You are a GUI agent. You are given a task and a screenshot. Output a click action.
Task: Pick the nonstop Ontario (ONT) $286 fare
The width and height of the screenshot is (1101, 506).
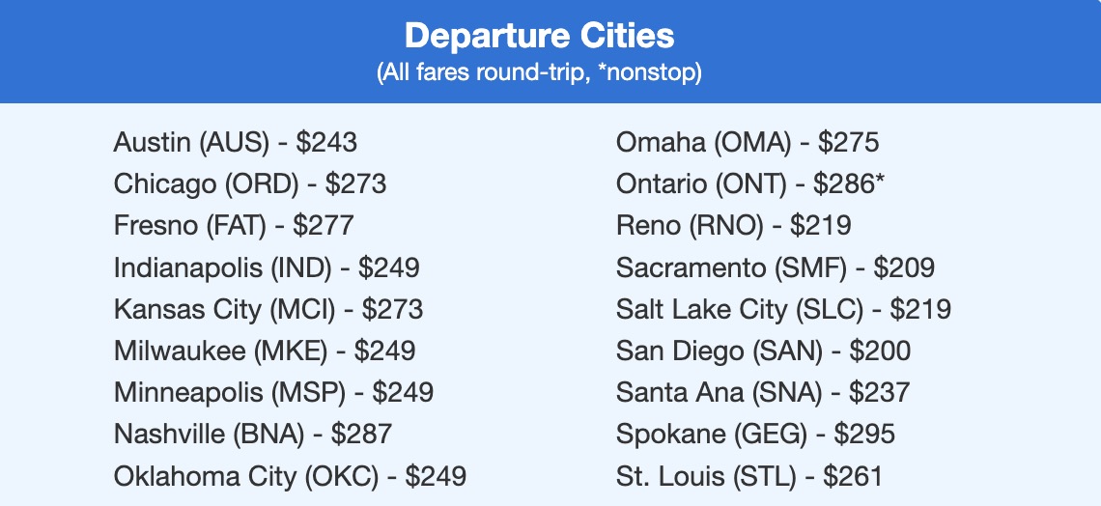[x=750, y=184]
